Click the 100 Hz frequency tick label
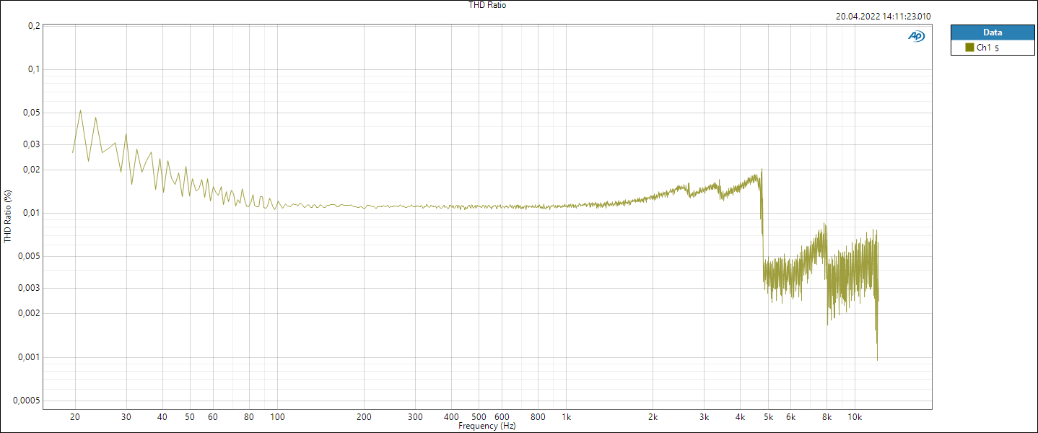 tap(277, 417)
